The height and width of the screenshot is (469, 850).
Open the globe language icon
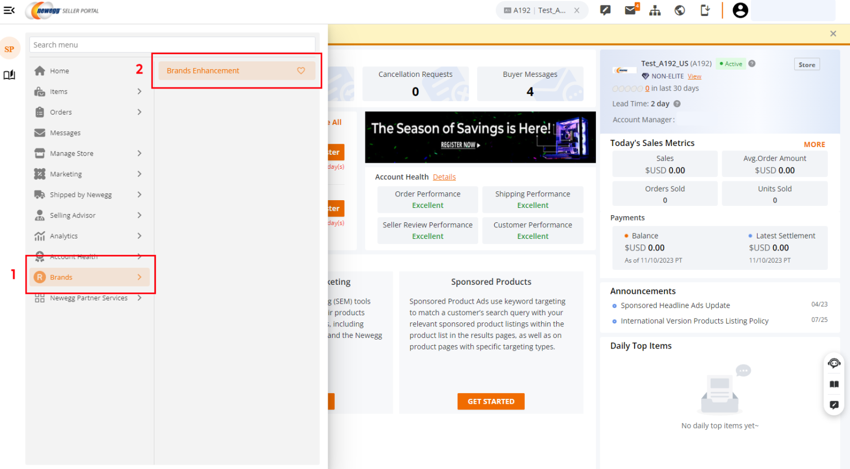[680, 11]
